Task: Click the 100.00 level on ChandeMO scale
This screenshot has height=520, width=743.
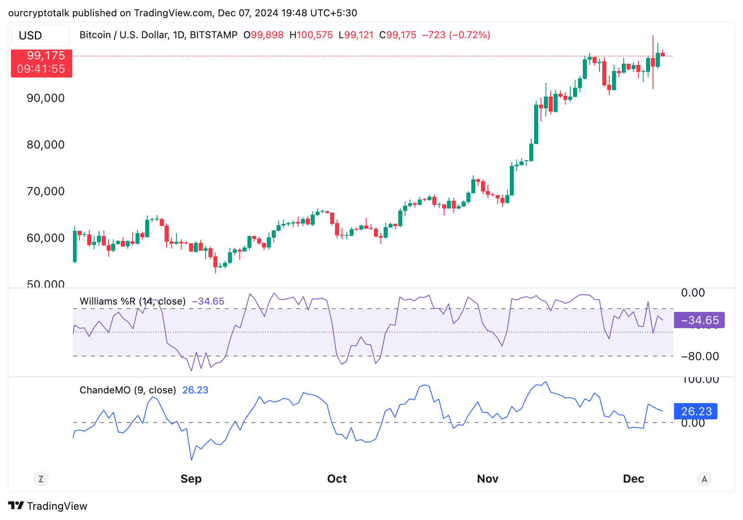Action: point(700,380)
